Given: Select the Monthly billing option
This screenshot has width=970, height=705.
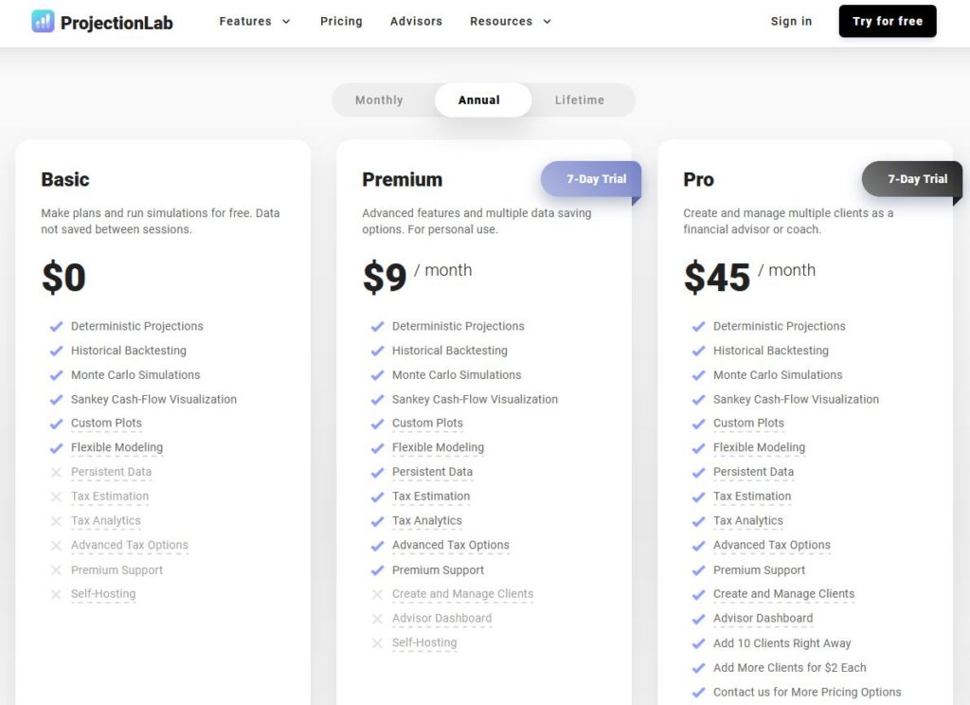Looking at the screenshot, I should point(378,99).
